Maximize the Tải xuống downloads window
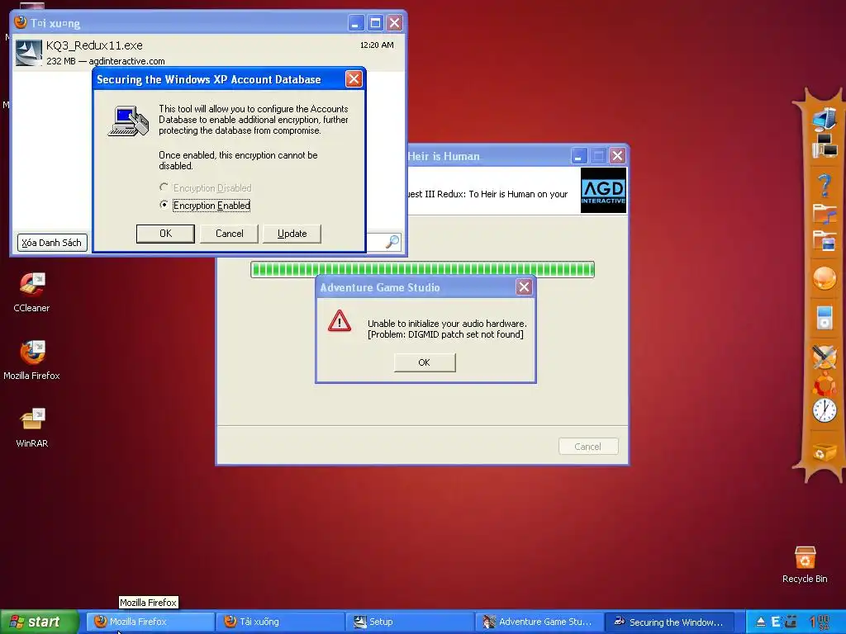 [x=375, y=23]
